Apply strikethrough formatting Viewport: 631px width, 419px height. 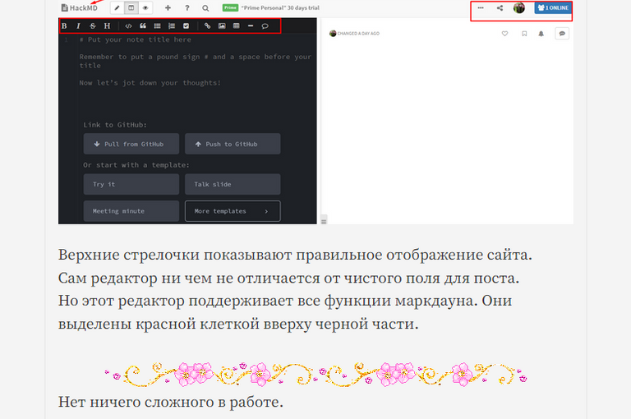click(x=93, y=25)
